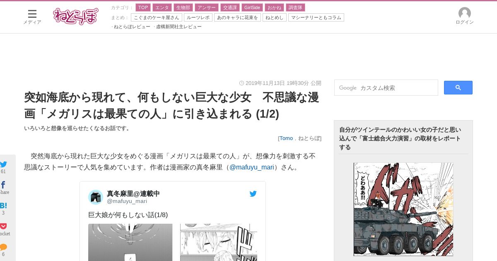The image size is (497, 261).
Task: Follow the 虚構新聞社主レビュー link
Action: click(x=179, y=27)
